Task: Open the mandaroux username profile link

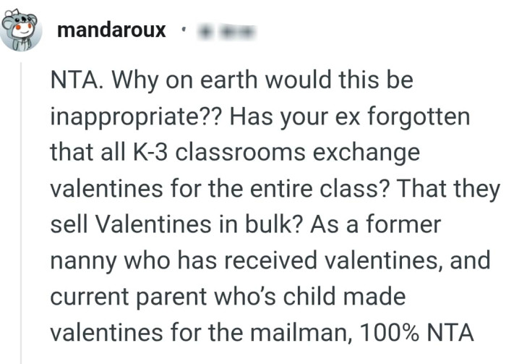Action: click(x=111, y=30)
